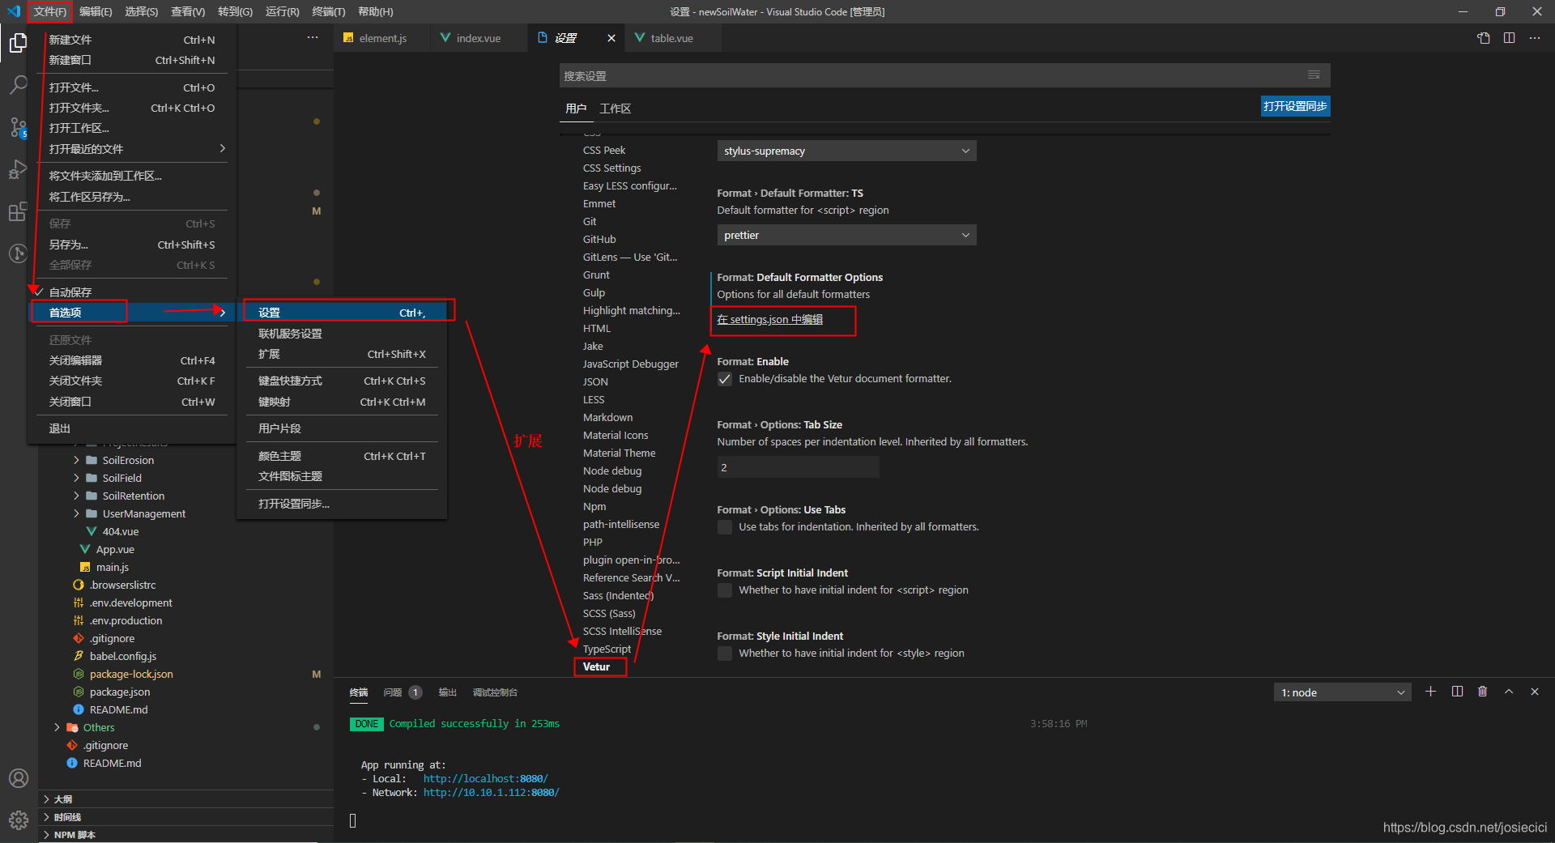Open the editor more actions ellipsis
The height and width of the screenshot is (843, 1555).
pos(1535,38)
